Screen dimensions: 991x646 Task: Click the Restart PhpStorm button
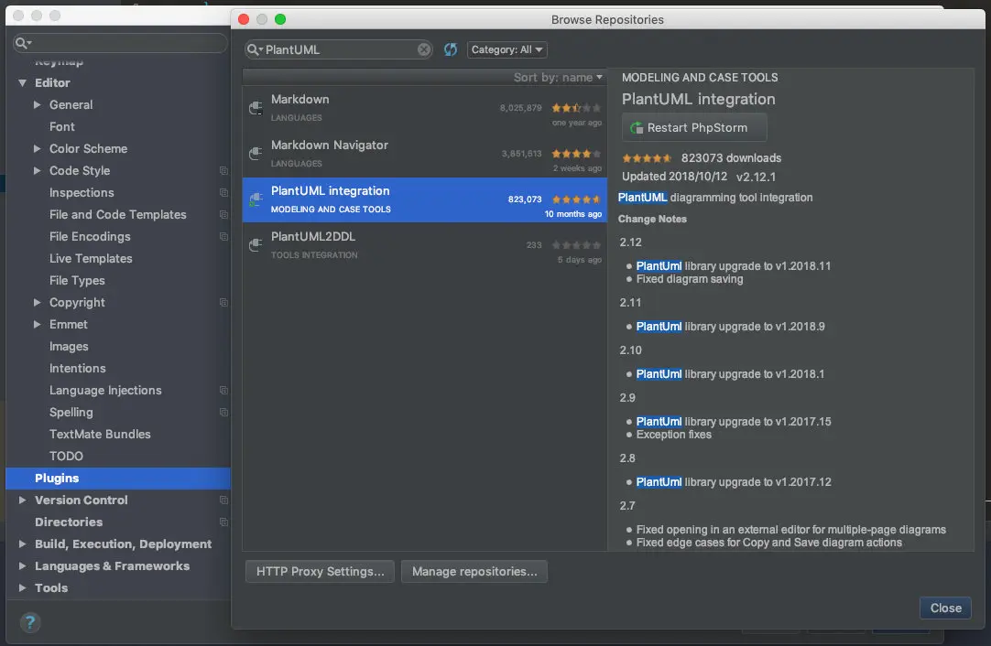tap(694, 127)
